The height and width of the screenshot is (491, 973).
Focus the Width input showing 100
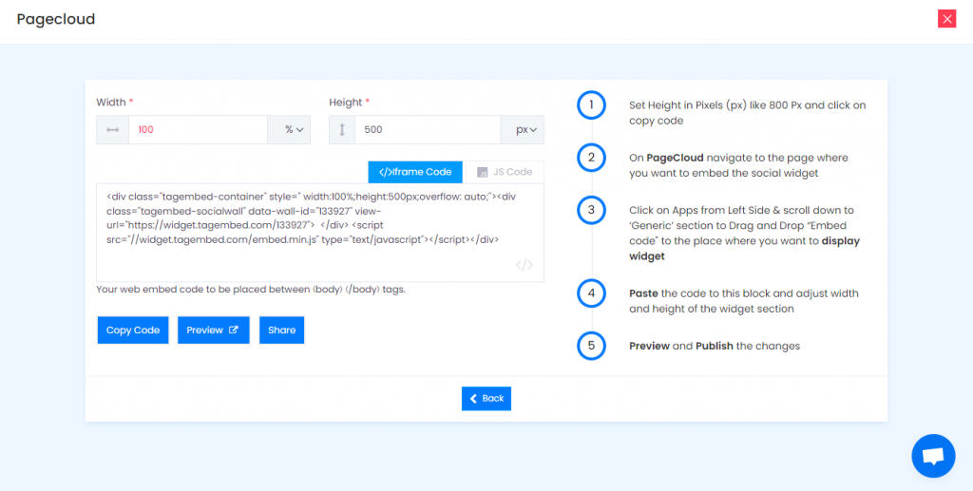pyautogui.click(x=198, y=130)
